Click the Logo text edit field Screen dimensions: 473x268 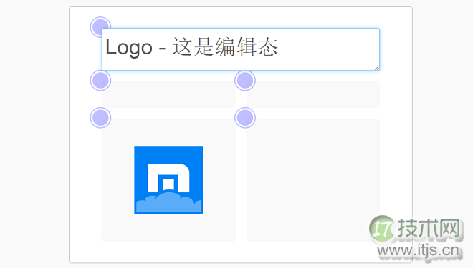click(240, 49)
